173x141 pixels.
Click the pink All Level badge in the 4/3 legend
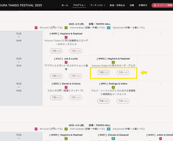[36, 28]
